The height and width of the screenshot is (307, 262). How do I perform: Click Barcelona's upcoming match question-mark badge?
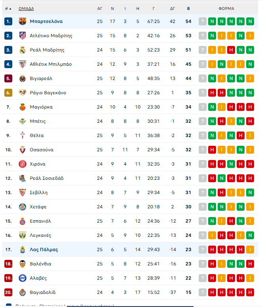[203, 21]
